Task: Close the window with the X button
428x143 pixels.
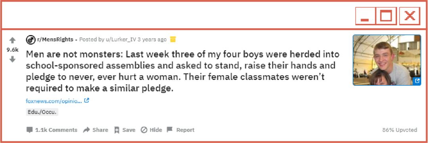Action: (410, 16)
